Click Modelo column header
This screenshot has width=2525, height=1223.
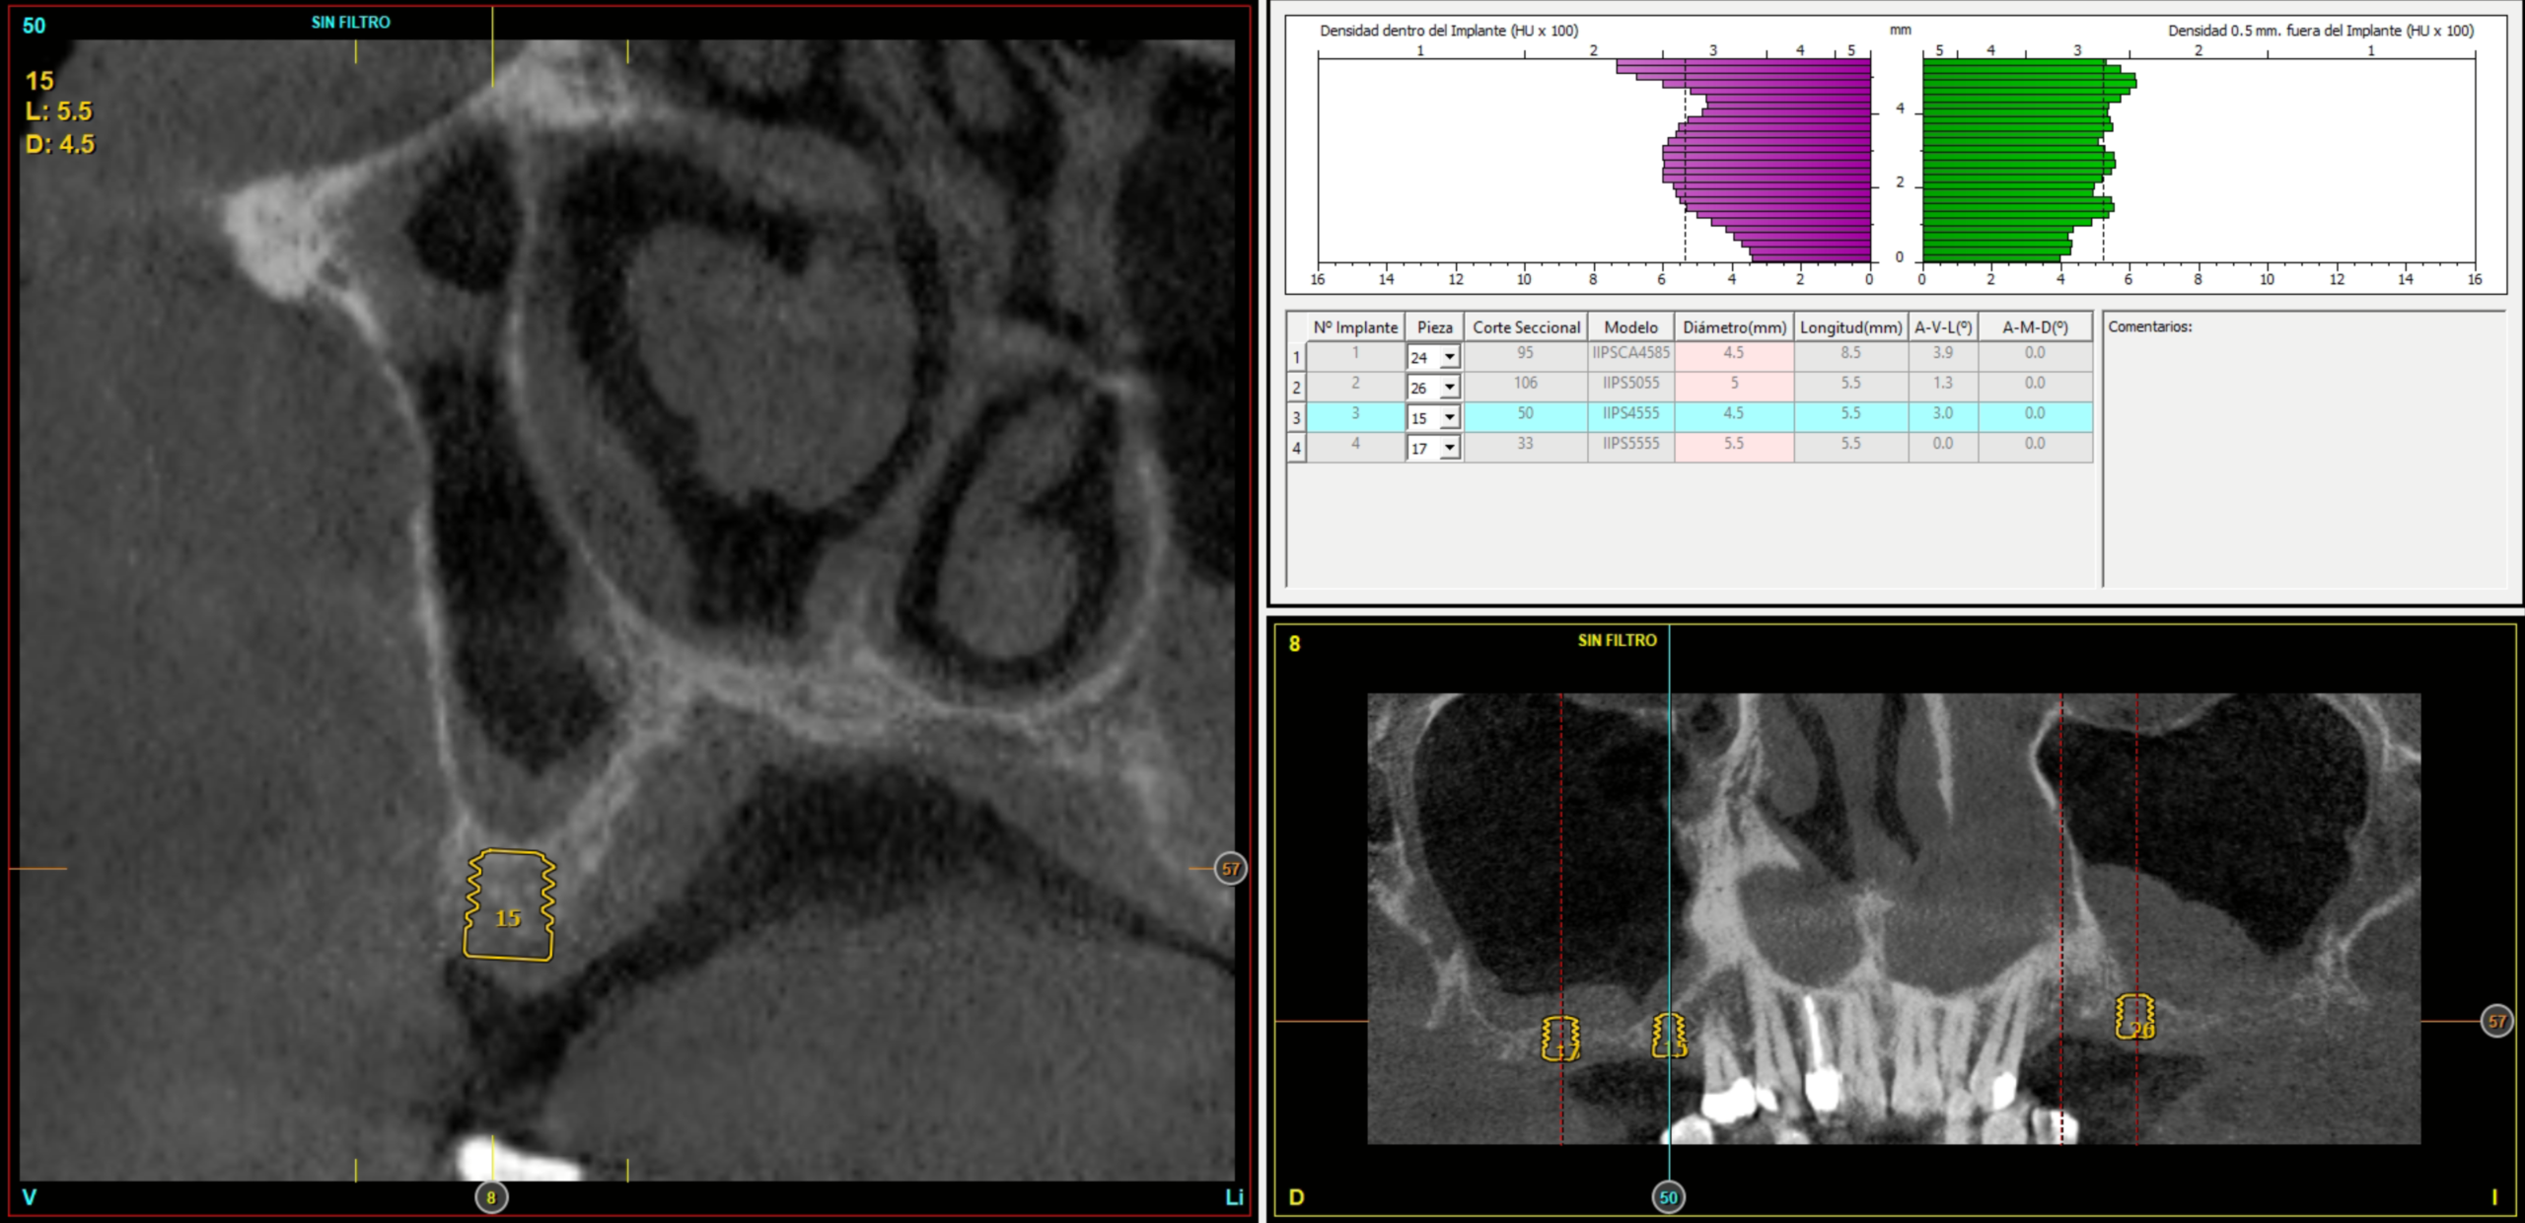pos(1630,327)
